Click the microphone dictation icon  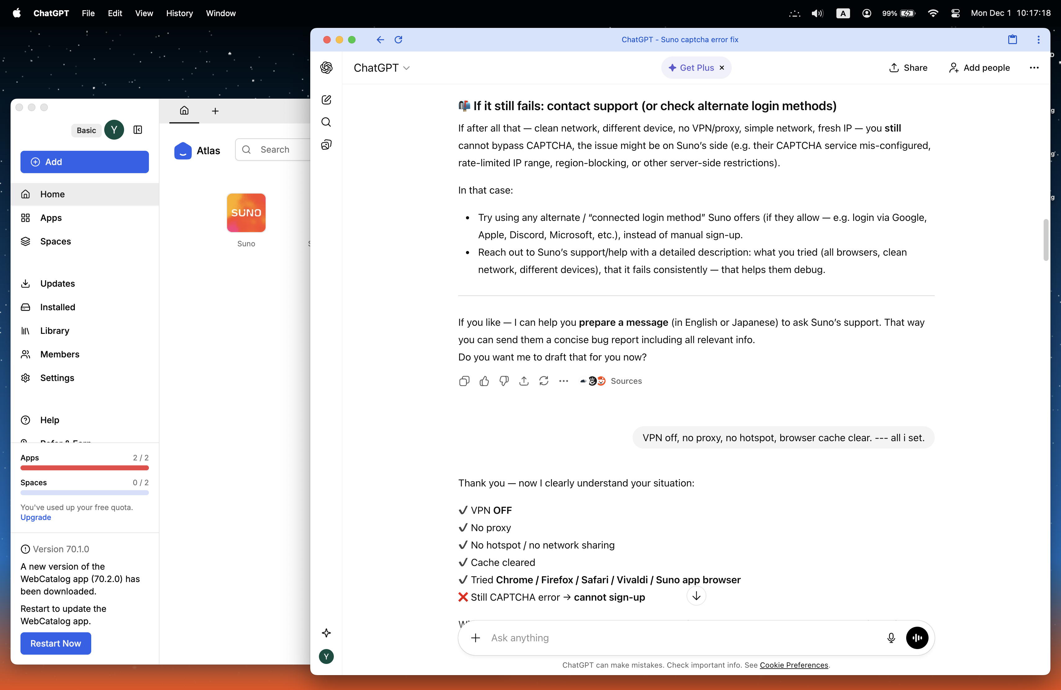coord(891,638)
